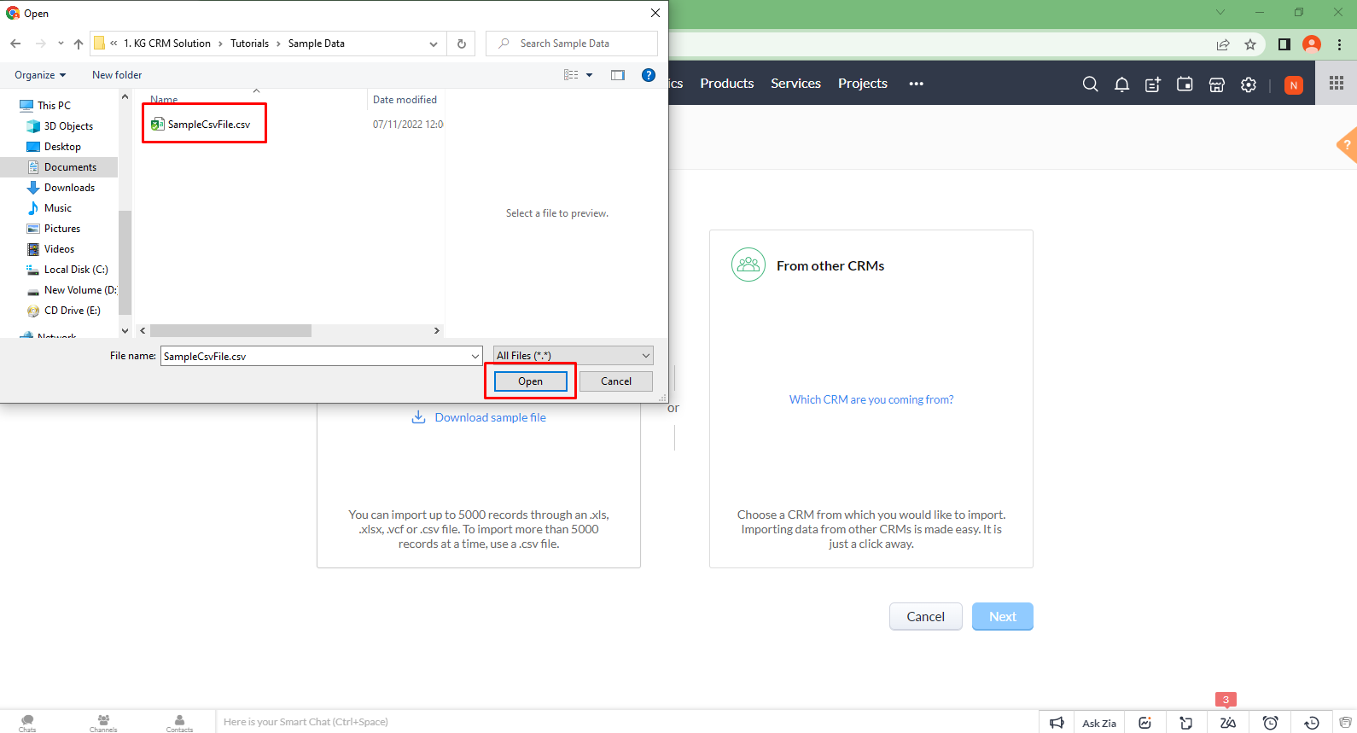
Task: Click the Search Sample Data field
Action: tap(572, 44)
